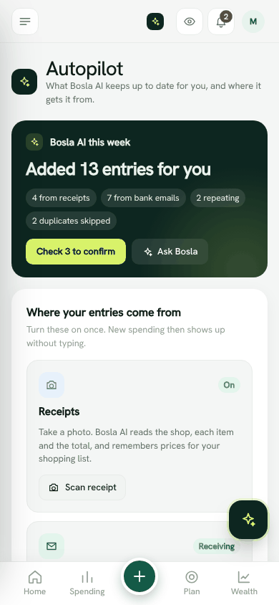Select the 7 from bank emails chip

pyautogui.click(x=143, y=198)
